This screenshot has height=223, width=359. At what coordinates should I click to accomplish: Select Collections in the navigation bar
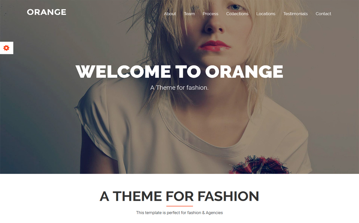click(237, 14)
